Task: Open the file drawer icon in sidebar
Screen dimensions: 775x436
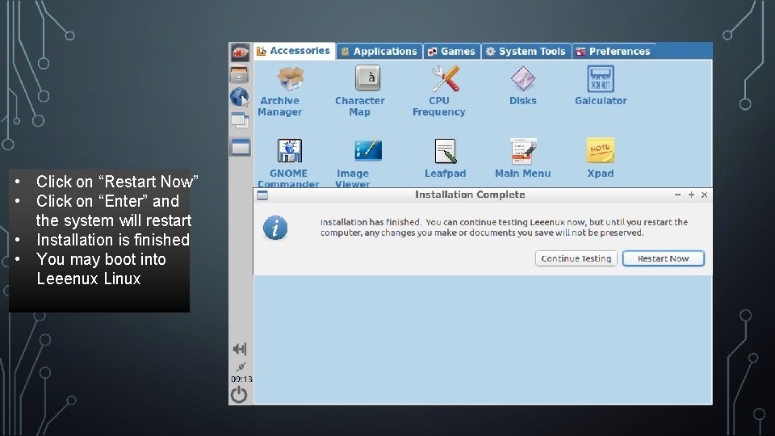Action: point(239,74)
